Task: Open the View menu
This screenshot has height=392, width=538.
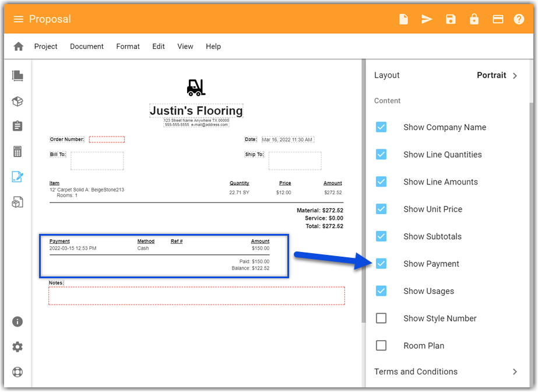Action: (185, 46)
